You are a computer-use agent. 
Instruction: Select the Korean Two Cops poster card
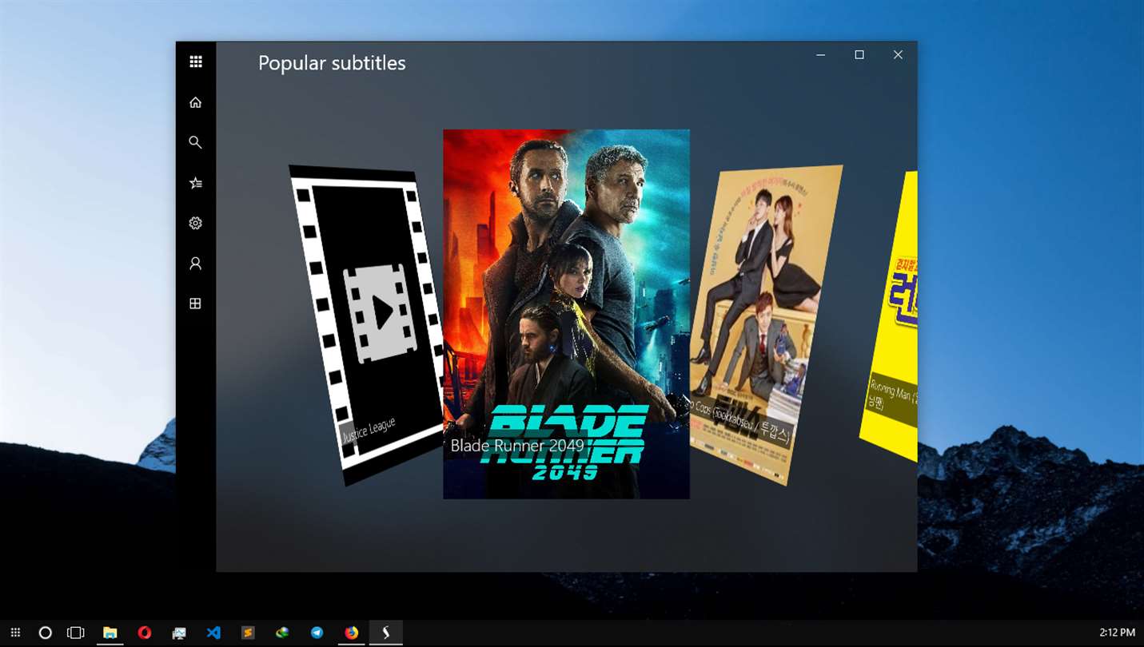[766, 323]
